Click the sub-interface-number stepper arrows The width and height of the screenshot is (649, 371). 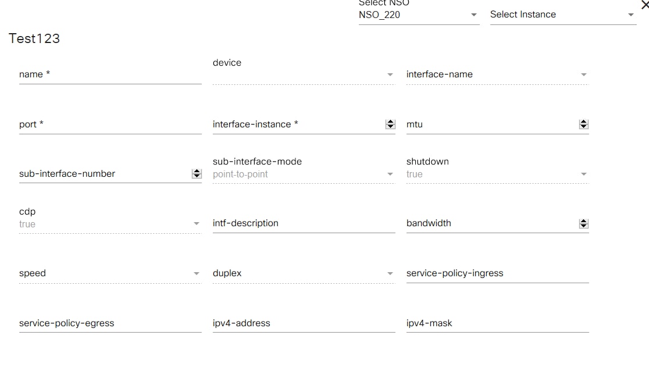[197, 174]
